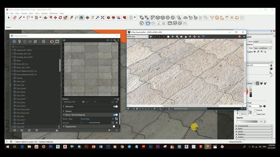Screen dimensions: 280x157
Task: Pick the Scale tool
Action: coord(65,17)
